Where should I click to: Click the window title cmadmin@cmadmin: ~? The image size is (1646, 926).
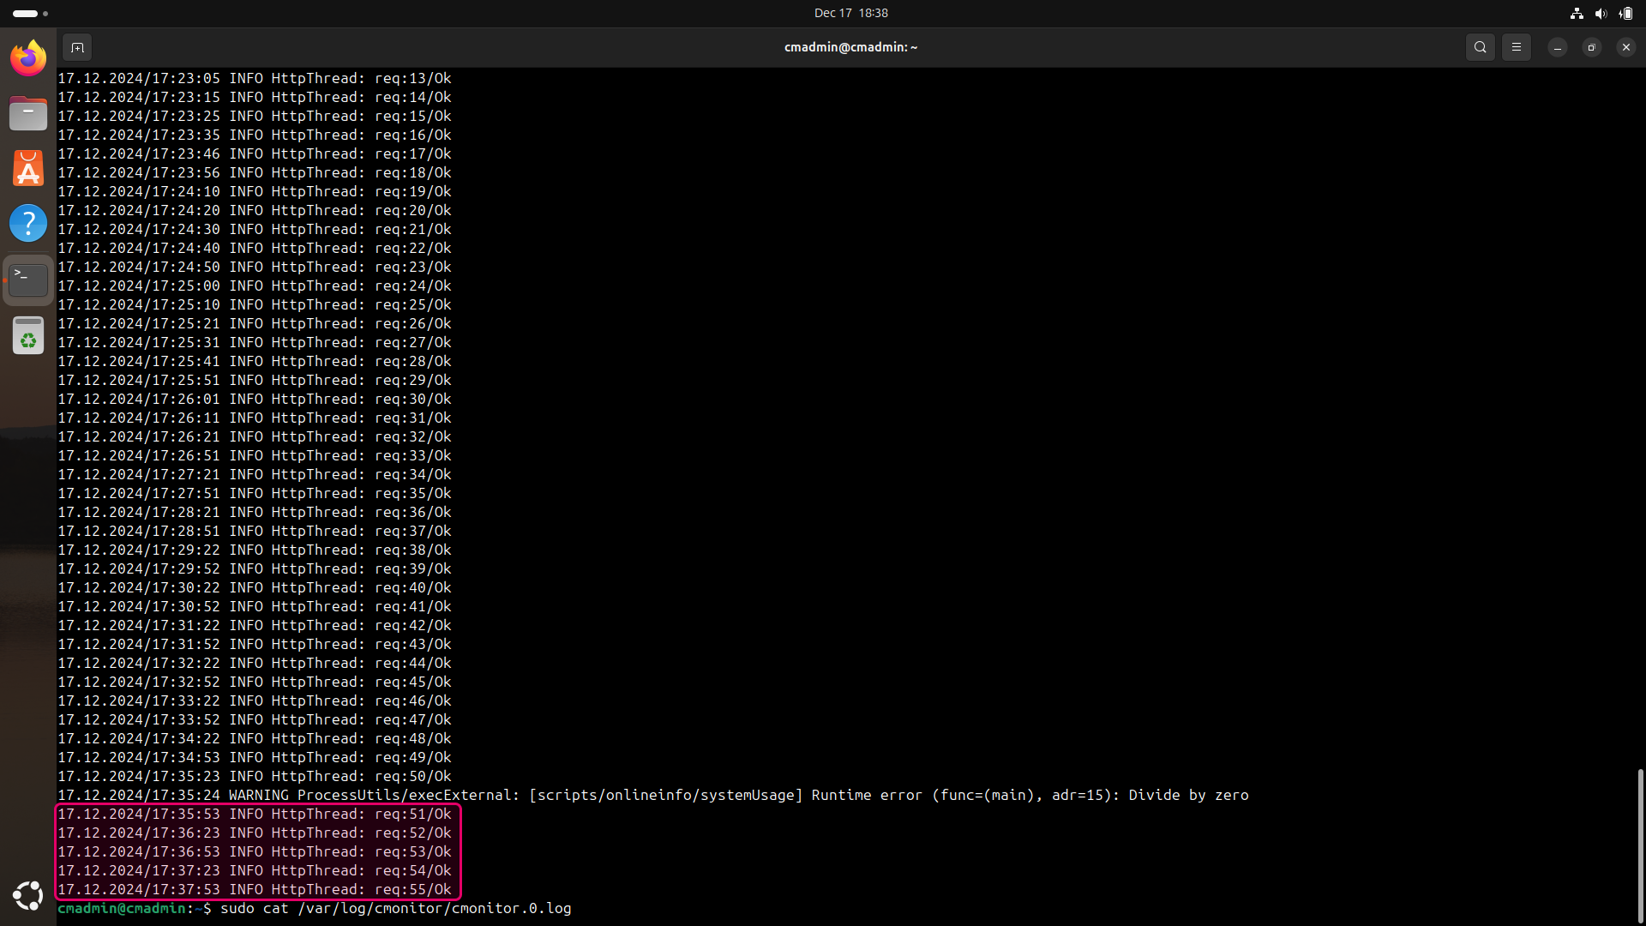click(x=850, y=47)
